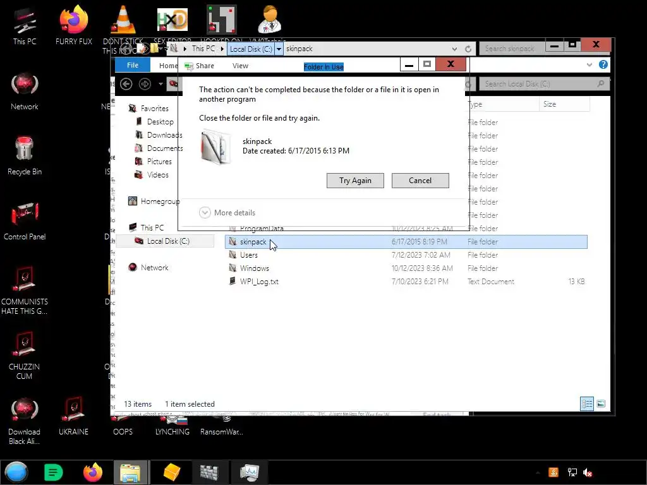The image size is (647, 485).
Task: Switch to large icons view icon
Action: tap(601, 404)
